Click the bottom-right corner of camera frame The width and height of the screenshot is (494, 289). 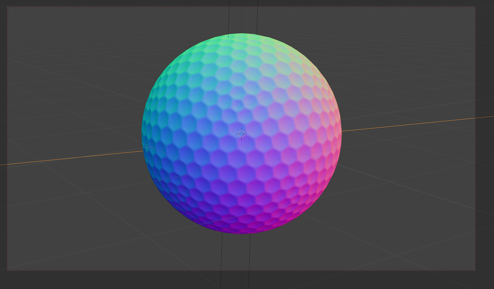(475, 270)
